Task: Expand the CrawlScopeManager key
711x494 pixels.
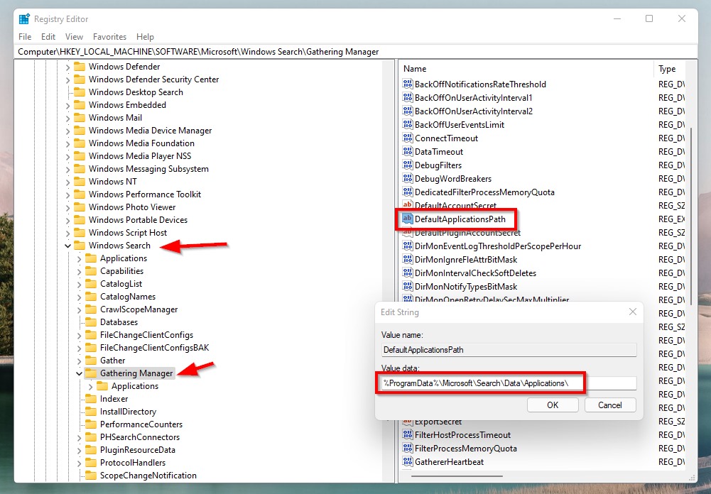Action: pyautogui.click(x=80, y=309)
